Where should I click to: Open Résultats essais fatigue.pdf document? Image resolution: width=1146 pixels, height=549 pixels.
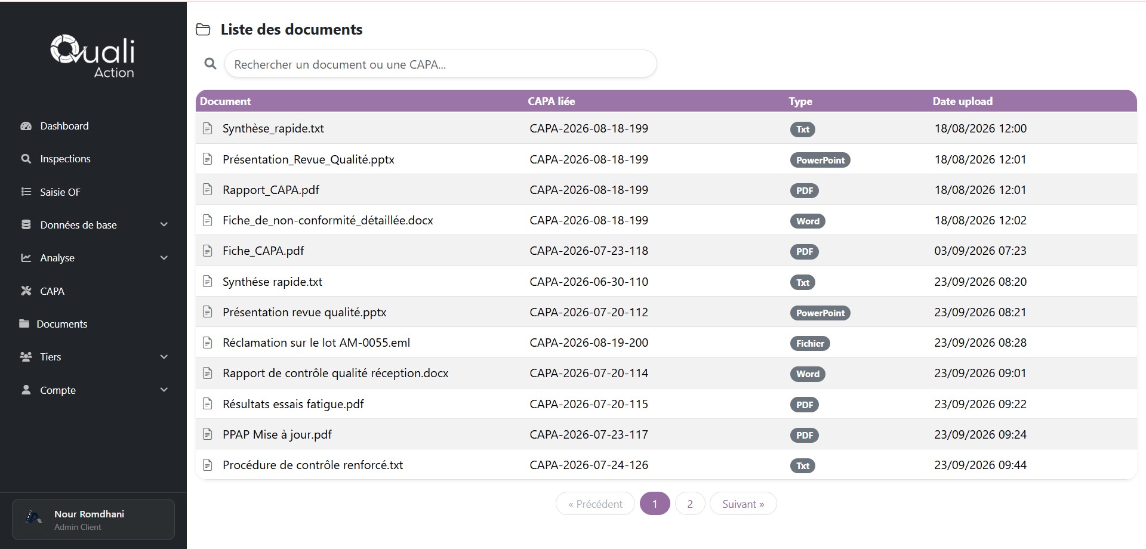pos(293,404)
